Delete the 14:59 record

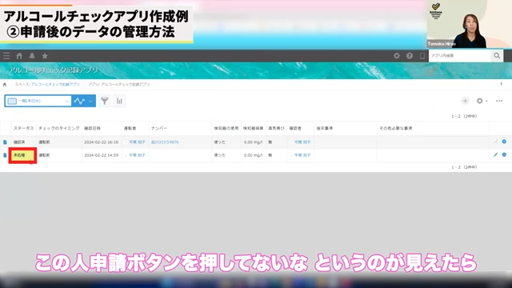(504, 154)
